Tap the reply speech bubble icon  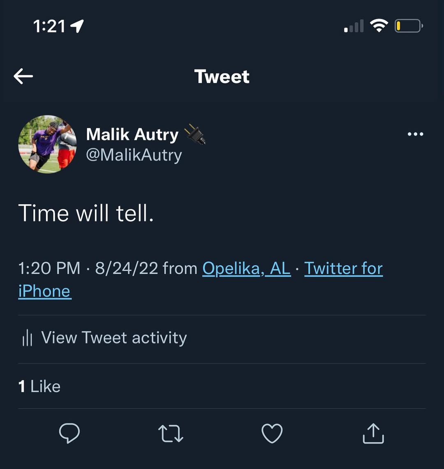69,433
